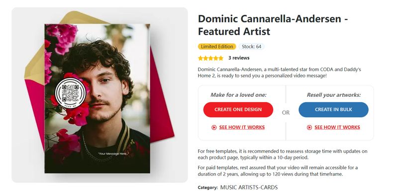The height and width of the screenshot is (195, 398).
Task: Click the blue CREATE IN BULK button
Action: 333,110
